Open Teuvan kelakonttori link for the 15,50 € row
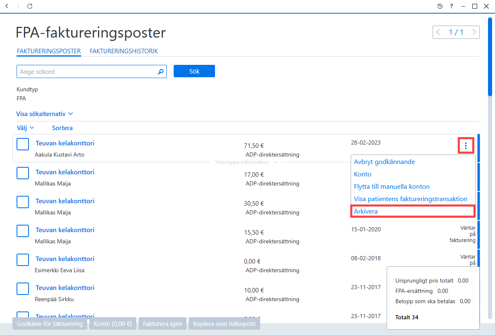 [x=65, y=230]
